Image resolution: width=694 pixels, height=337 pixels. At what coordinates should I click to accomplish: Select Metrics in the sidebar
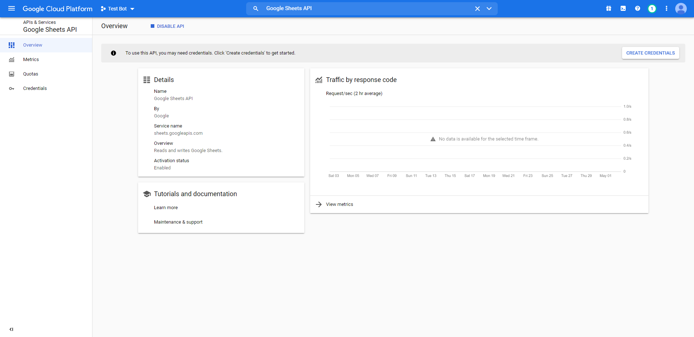click(x=31, y=60)
